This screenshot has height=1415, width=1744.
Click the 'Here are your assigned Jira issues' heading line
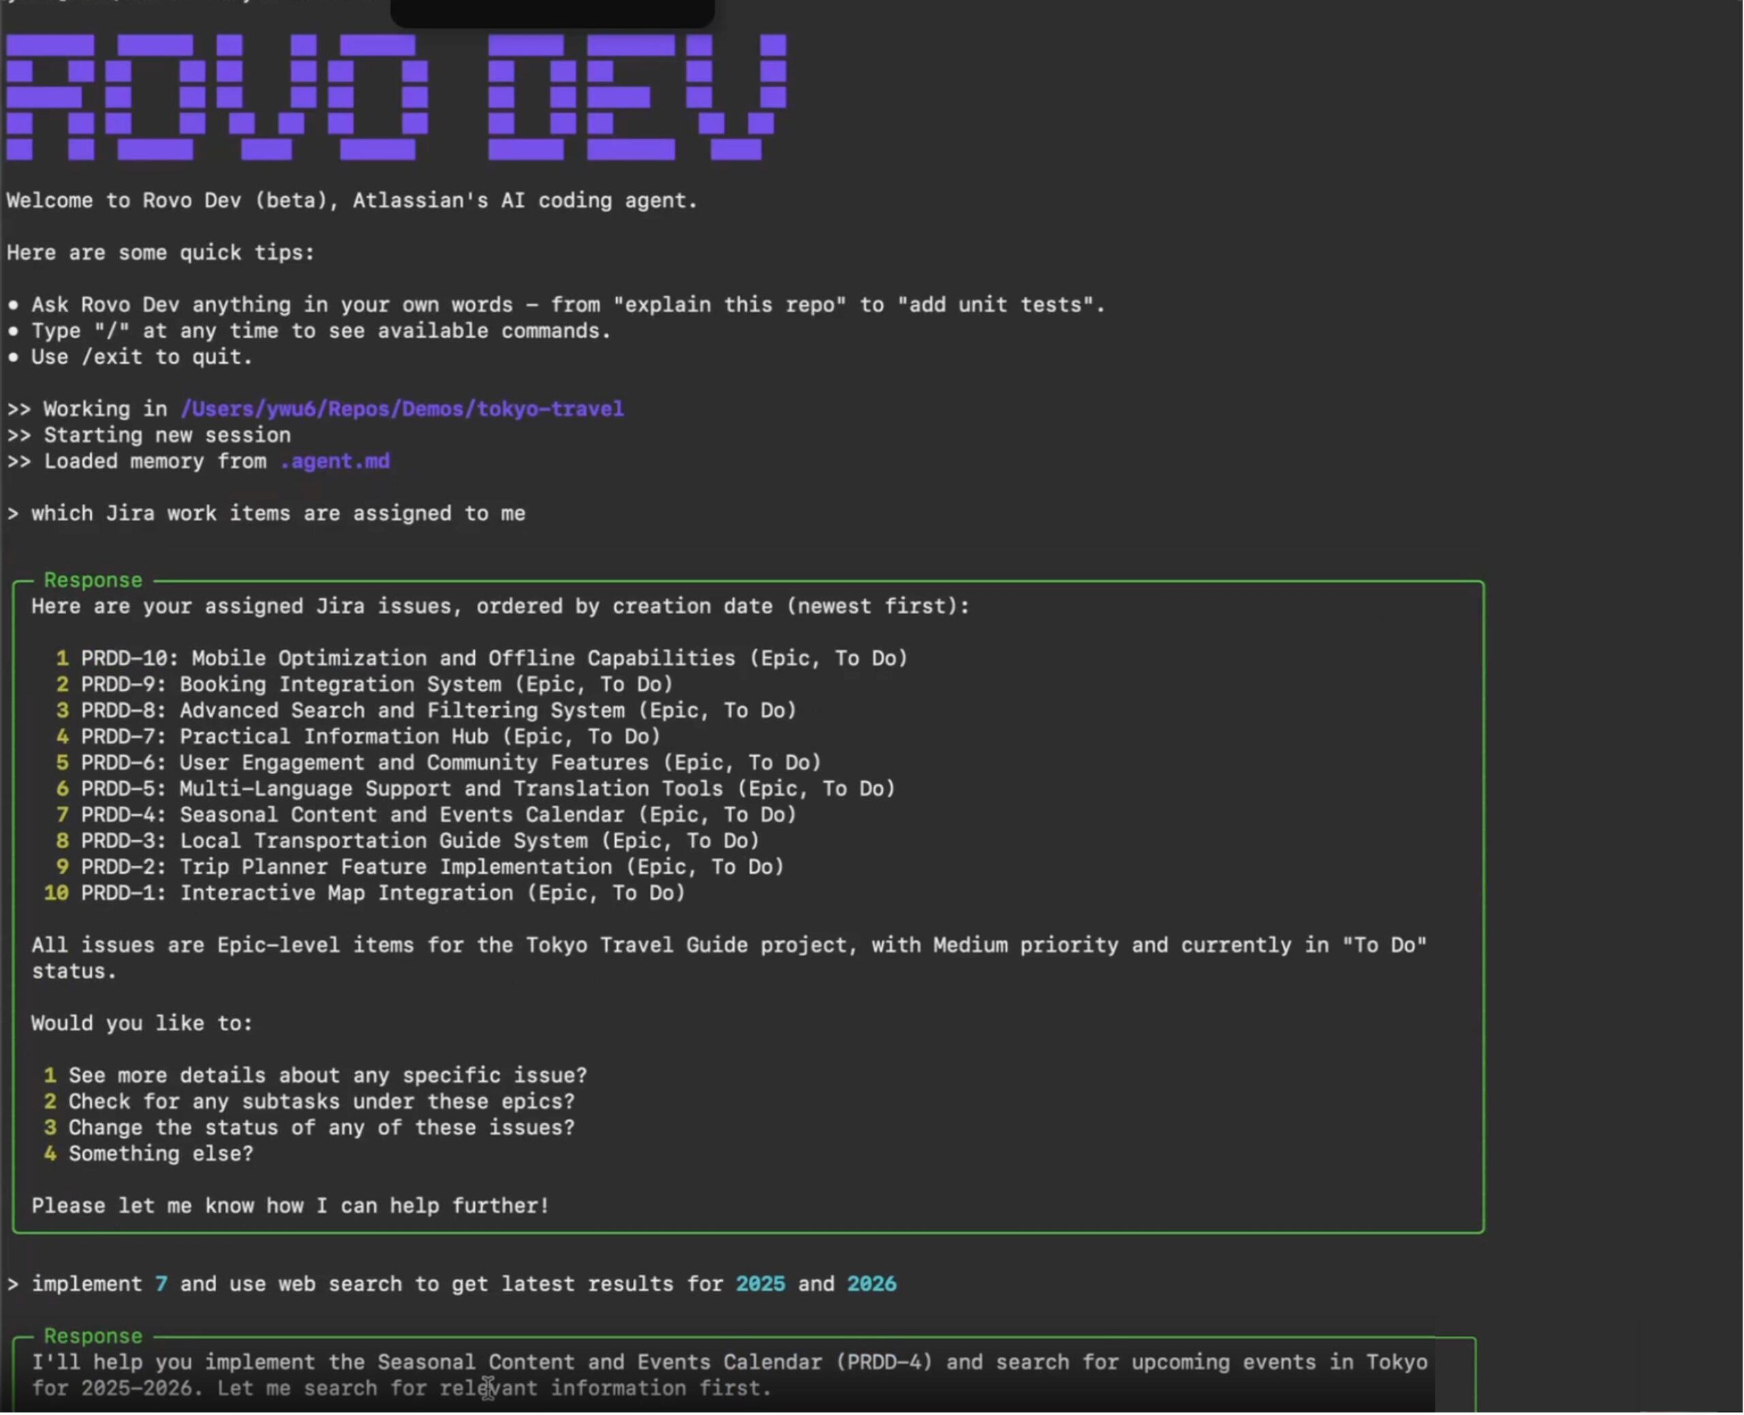[501, 607]
